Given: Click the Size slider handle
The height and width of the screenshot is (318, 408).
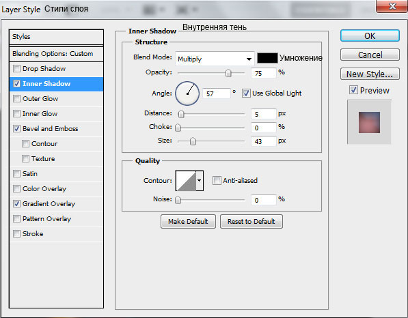Looking at the screenshot, I should pos(193,141).
